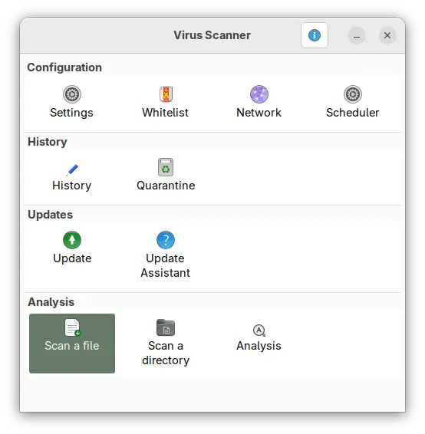This screenshot has height=434, width=425.
Task: Minimize the Virus Scanner window
Action: coord(357,35)
